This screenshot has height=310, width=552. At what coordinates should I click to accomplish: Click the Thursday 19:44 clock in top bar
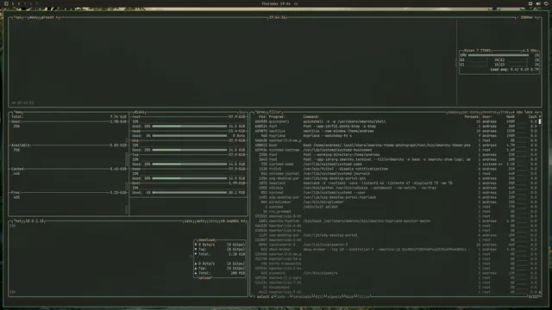pos(276,3)
